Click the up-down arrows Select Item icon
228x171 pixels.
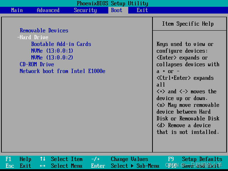(43, 159)
